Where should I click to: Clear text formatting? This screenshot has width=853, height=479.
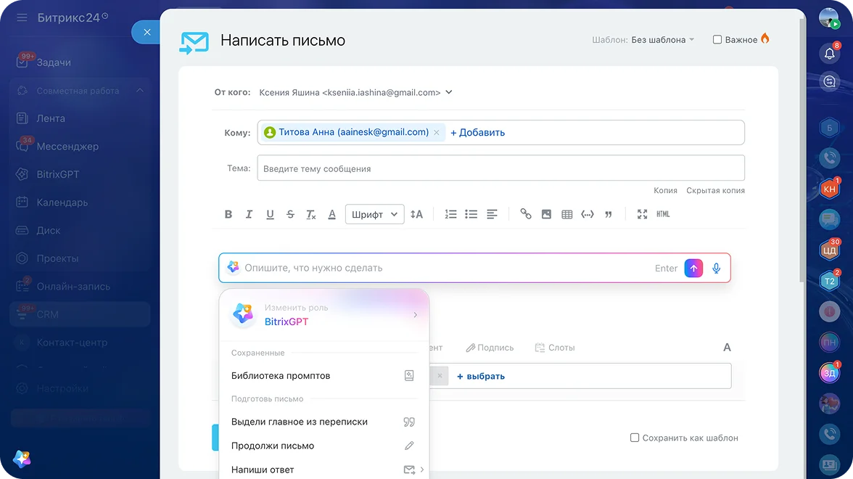(x=311, y=215)
